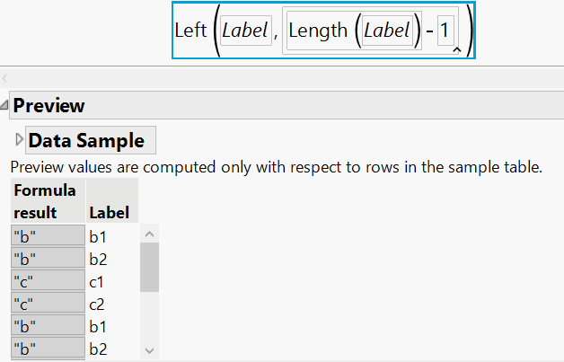This screenshot has height=362, width=564.
Task: Click the minus operator in the formula
Action: pyautogui.click(x=430, y=31)
